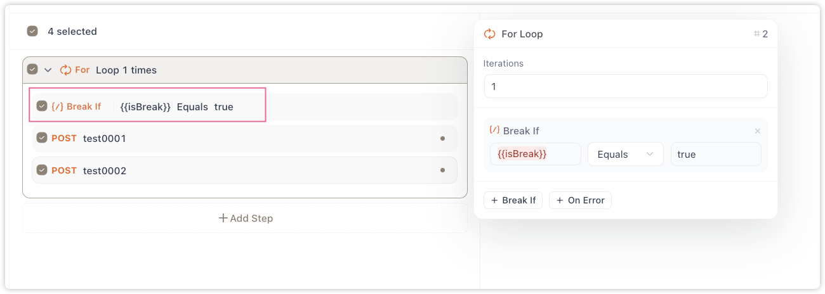Toggle the POST test0002 checkbox
This screenshot has height=294, width=825.
pos(42,170)
